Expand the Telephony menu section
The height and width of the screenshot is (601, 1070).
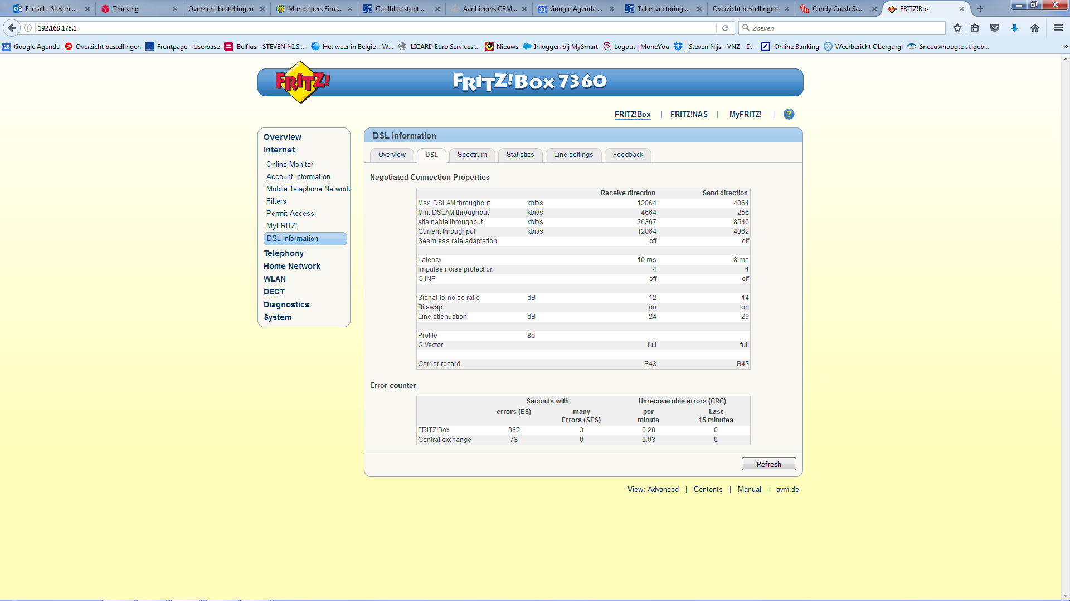tap(284, 253)
